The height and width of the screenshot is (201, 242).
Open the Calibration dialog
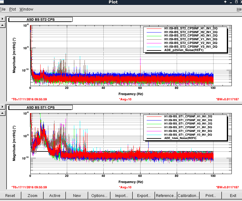tap(188, 195)
